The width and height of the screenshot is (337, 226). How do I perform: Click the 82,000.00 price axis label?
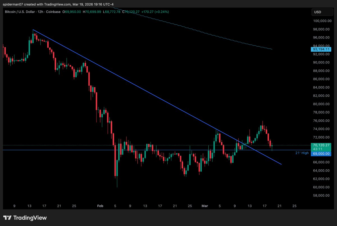coord(322,96)
